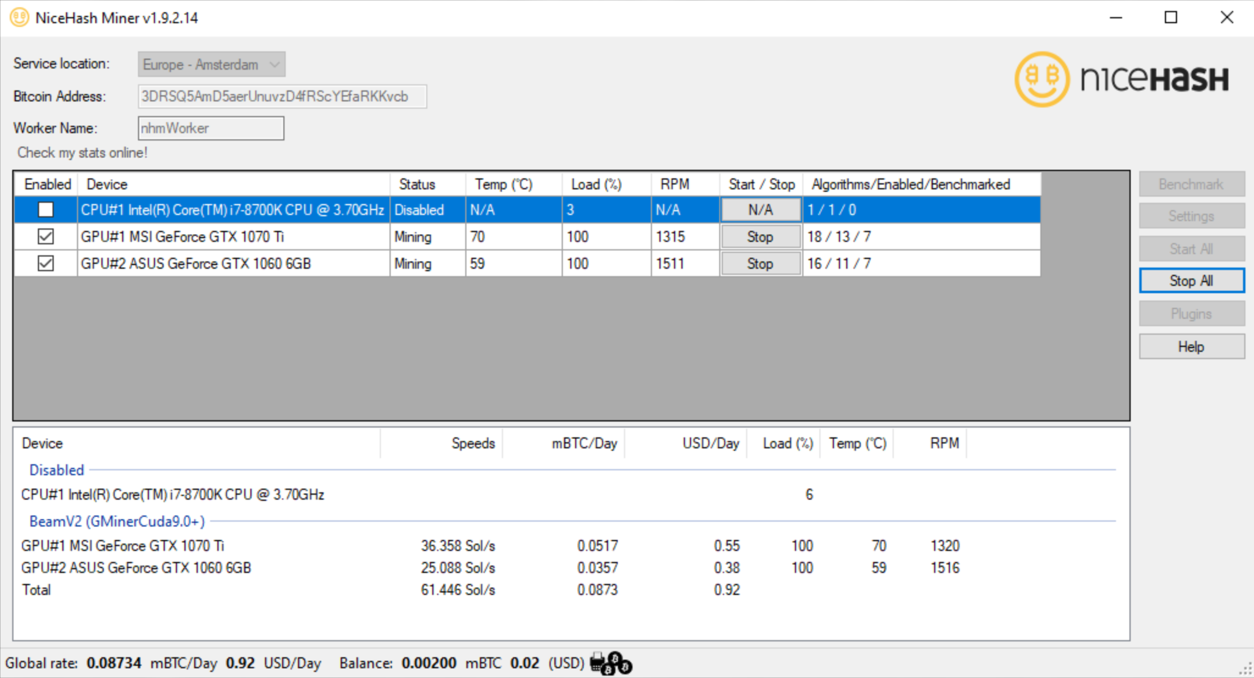Open the Check my stats online link
The height and width of the screenshot is (678, 1254).
(82, 153)
